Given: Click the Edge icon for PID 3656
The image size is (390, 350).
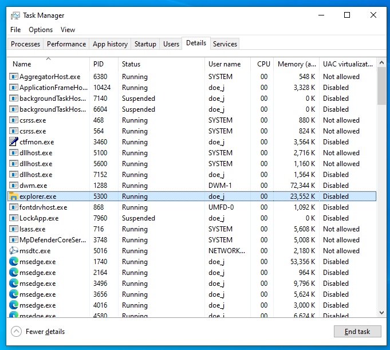Looking at the screenshot, I should pyautogui.click(x=14, y=294).
